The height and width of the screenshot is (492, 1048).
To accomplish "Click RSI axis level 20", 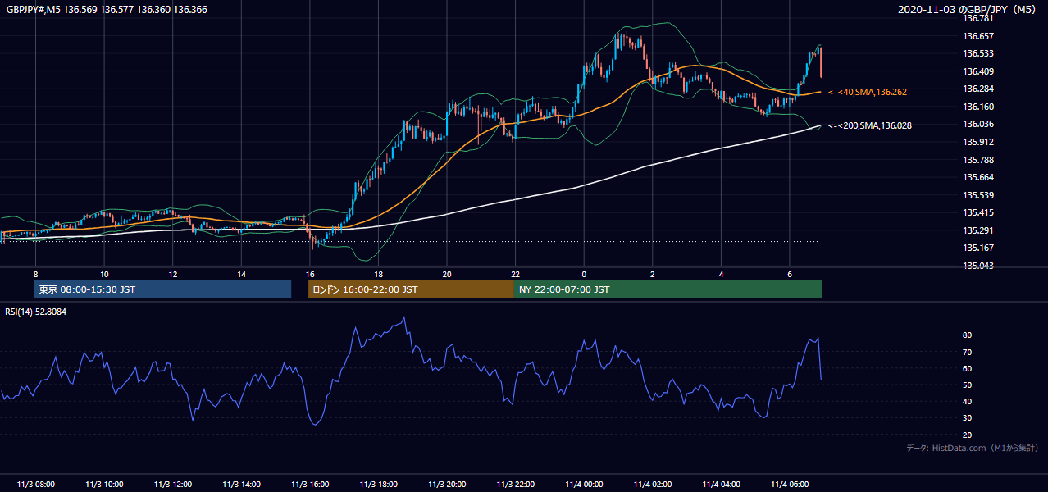I will point(968,435).
